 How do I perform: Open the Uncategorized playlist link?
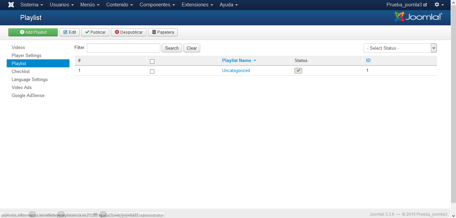(236, 71)
